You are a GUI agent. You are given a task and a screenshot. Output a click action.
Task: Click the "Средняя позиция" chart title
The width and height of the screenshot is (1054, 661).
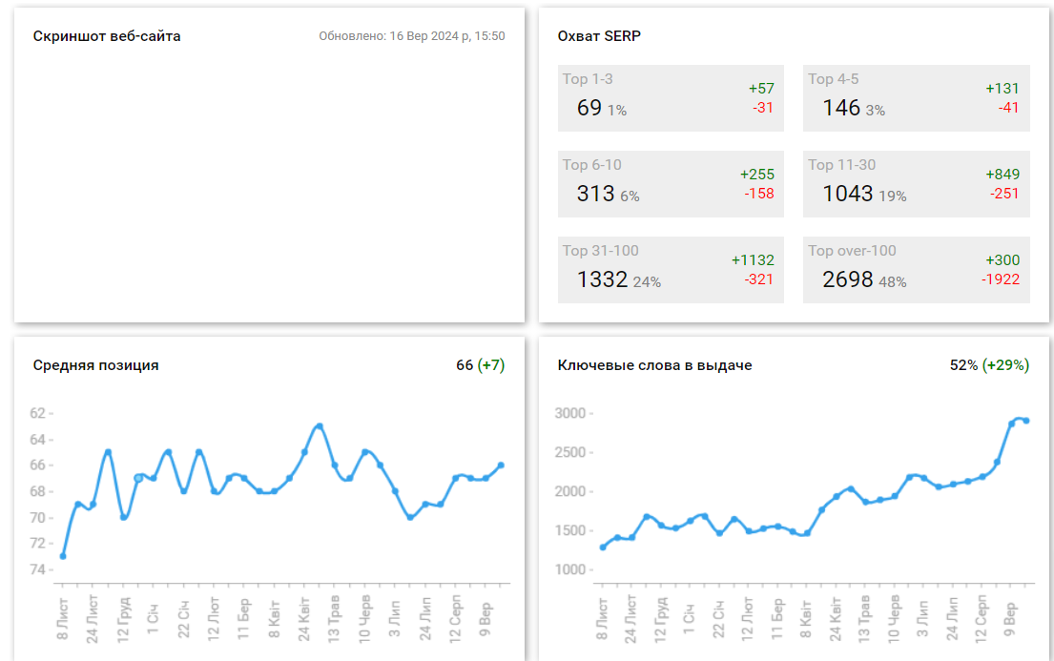click(x=95, y=365)
